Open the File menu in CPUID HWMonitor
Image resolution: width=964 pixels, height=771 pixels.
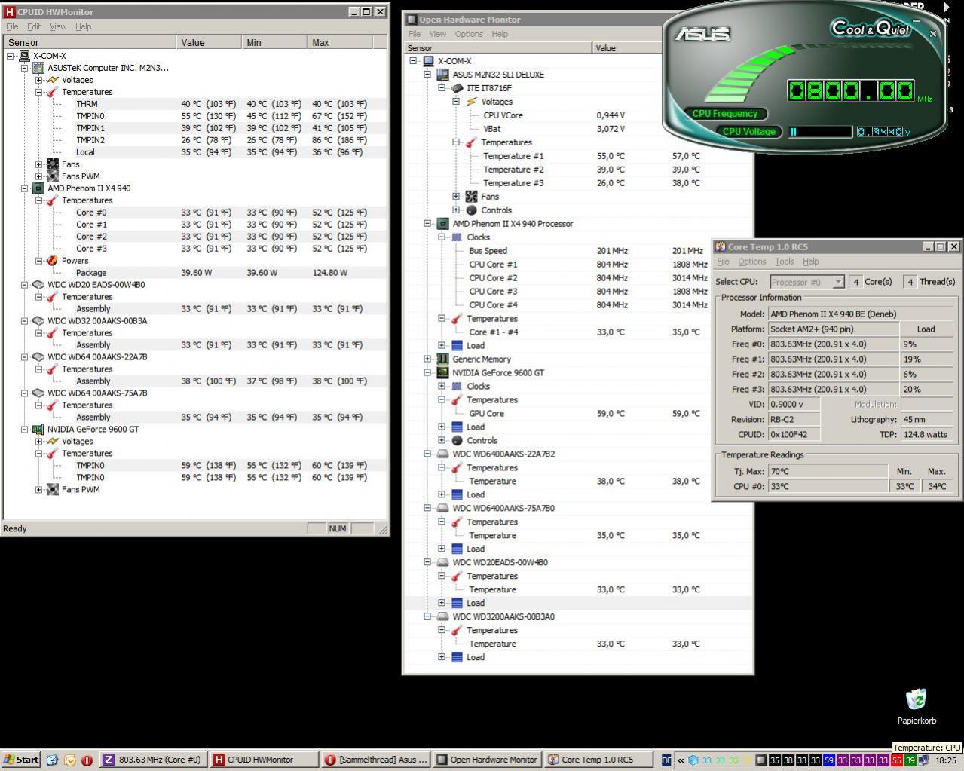coord(12,26)
